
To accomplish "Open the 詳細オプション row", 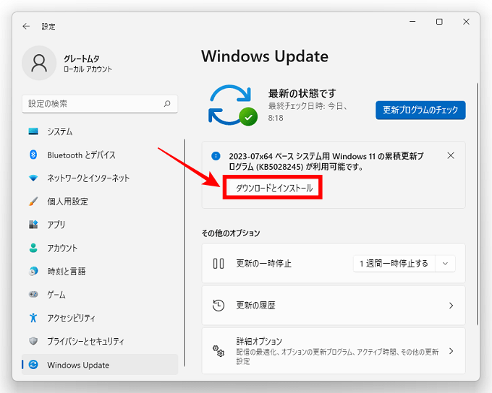I will point(334,351).
